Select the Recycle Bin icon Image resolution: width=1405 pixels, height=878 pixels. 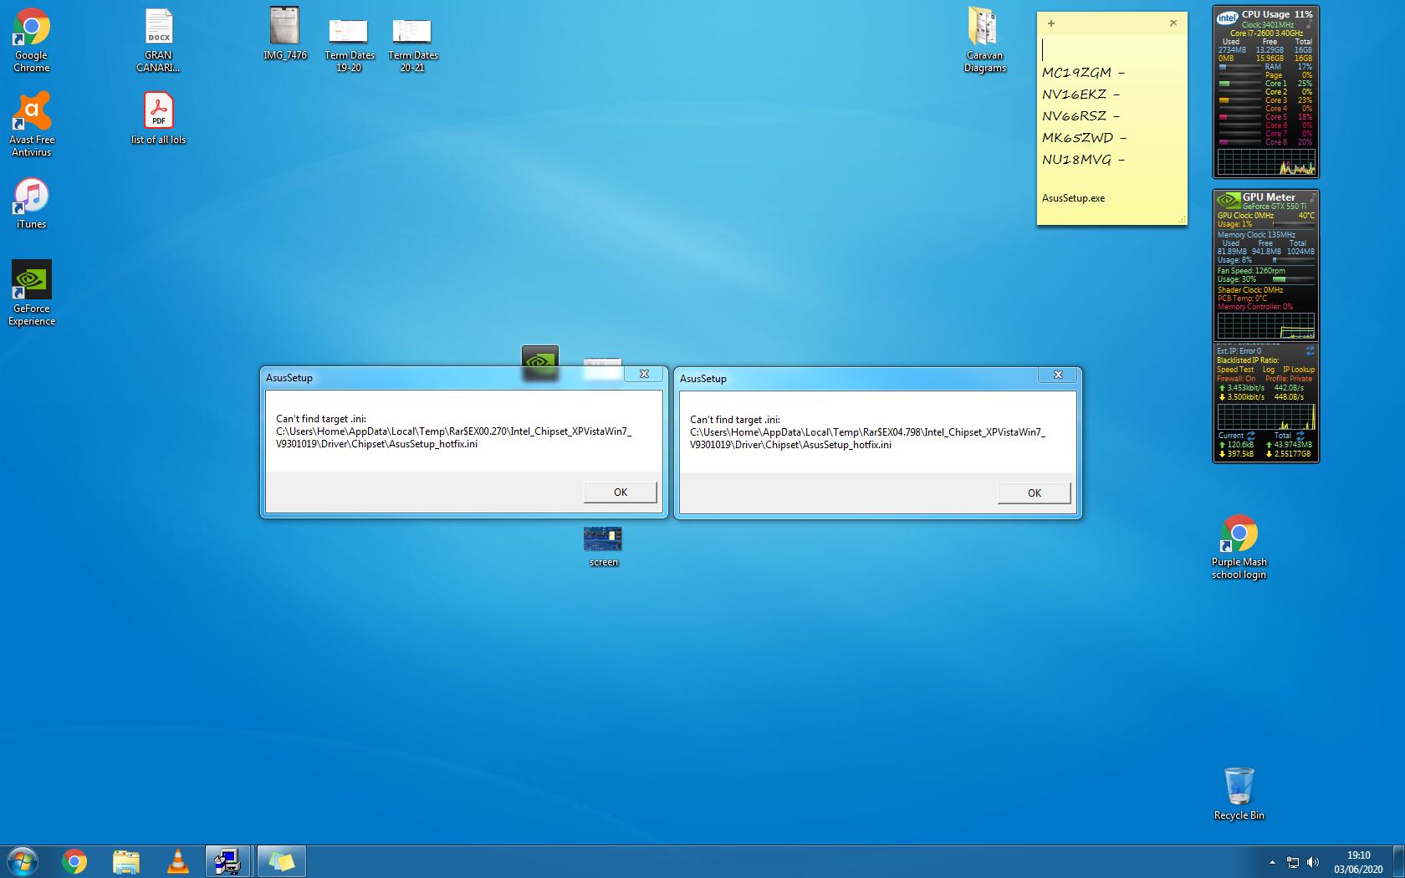[x=1239, y=794]
